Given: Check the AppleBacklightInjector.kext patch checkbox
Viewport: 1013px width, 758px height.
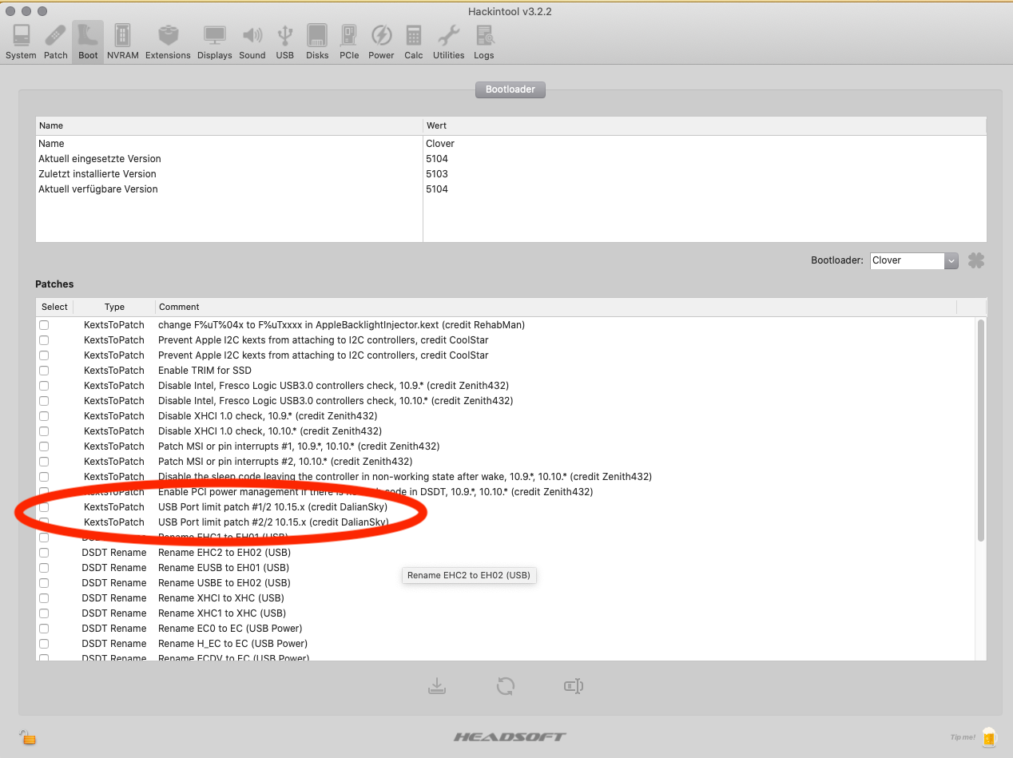Looking at the screenshot, I should [x=44, y=325].
